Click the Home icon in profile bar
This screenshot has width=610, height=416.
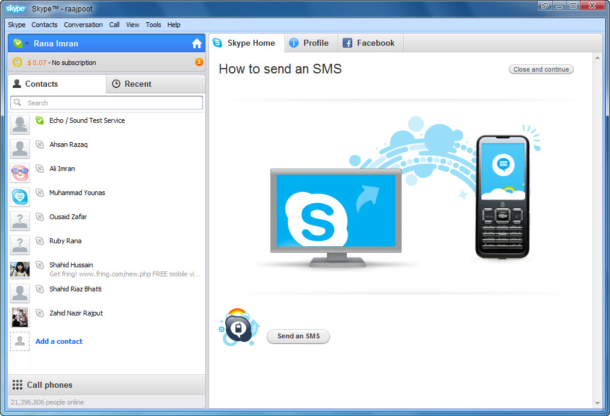(x=197, y=43)
